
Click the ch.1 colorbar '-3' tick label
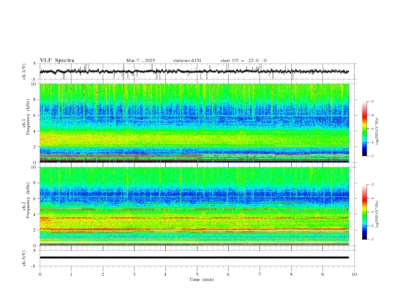[371, 101]
